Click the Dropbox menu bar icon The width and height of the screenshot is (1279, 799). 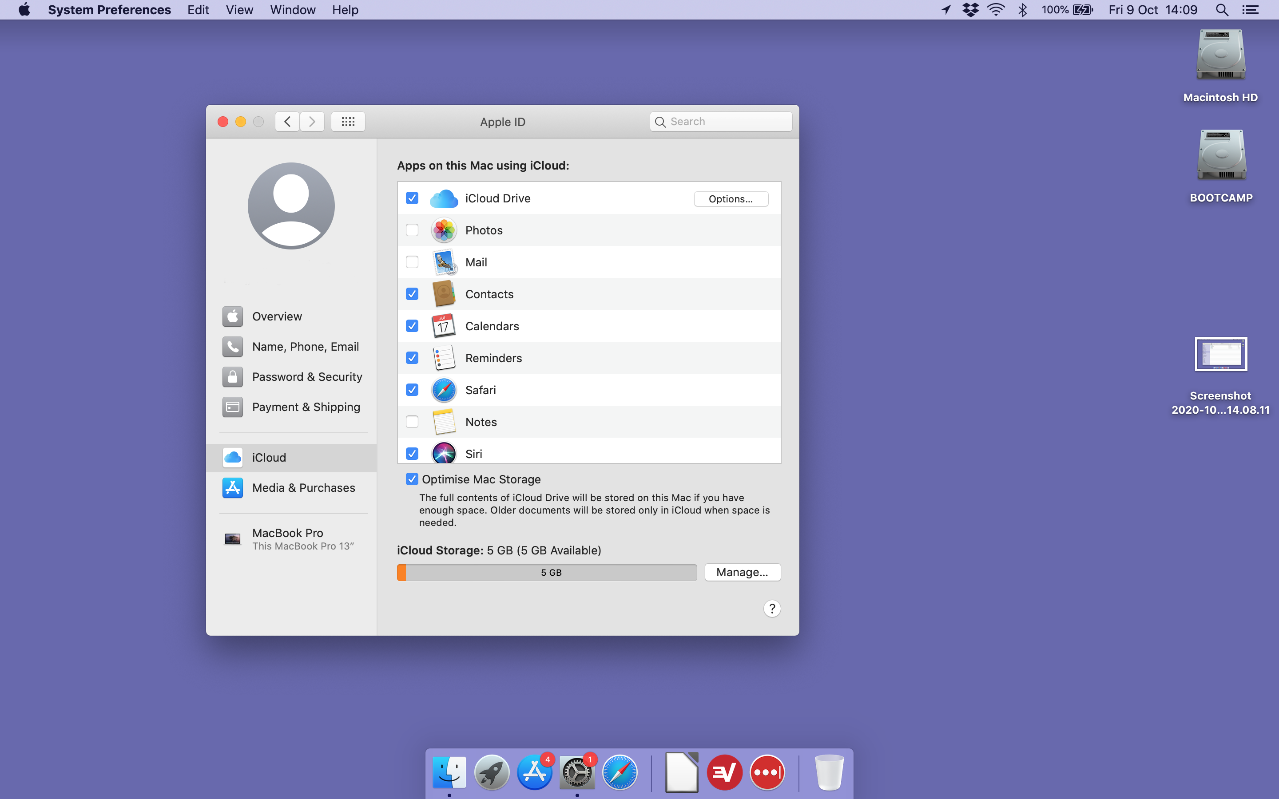970,9
